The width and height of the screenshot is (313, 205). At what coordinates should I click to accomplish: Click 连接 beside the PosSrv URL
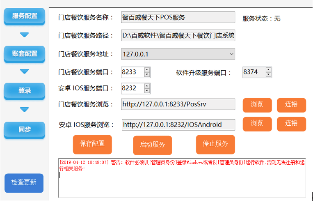coord(291,105)
